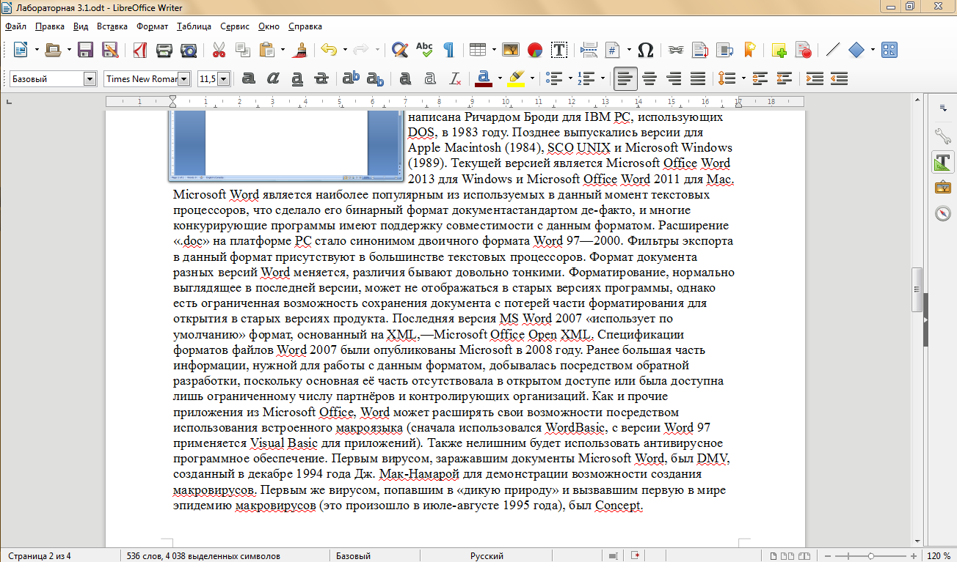The width and height of the screenshot is (957, 562).
Task: Open the paragraph style dropdown Базовый
Action: [90, 78]
